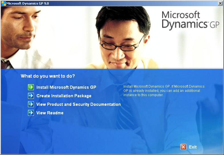Click the arrow icon beside View Product and Security Documentation
The width and height of the screenshot is (224, 155).
pyautogui.click(x=31, y=104)
